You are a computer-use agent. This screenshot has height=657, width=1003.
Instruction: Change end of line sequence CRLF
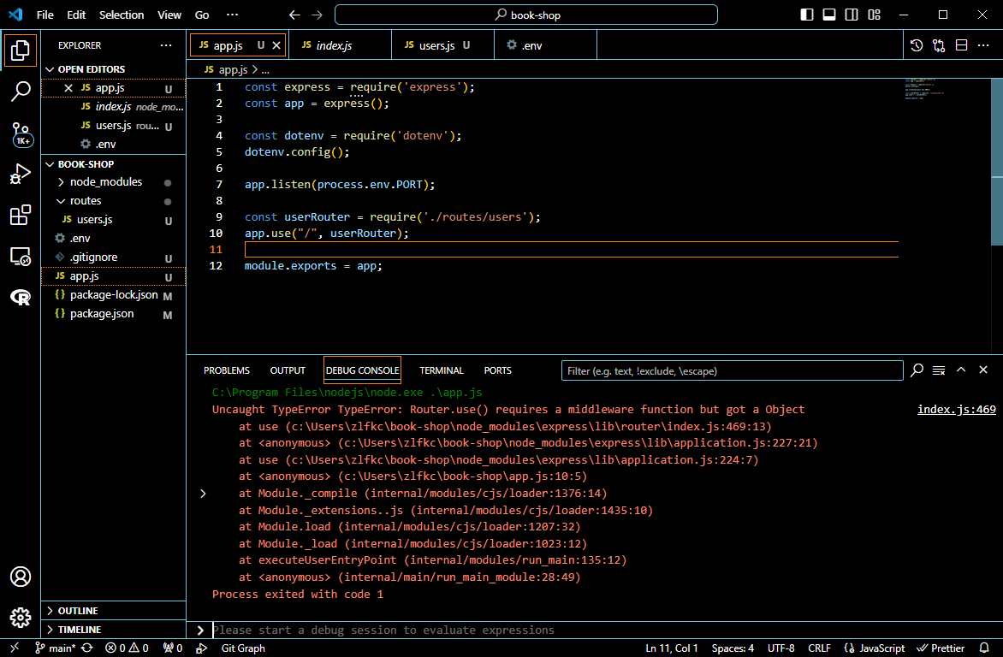pos(819,648)
